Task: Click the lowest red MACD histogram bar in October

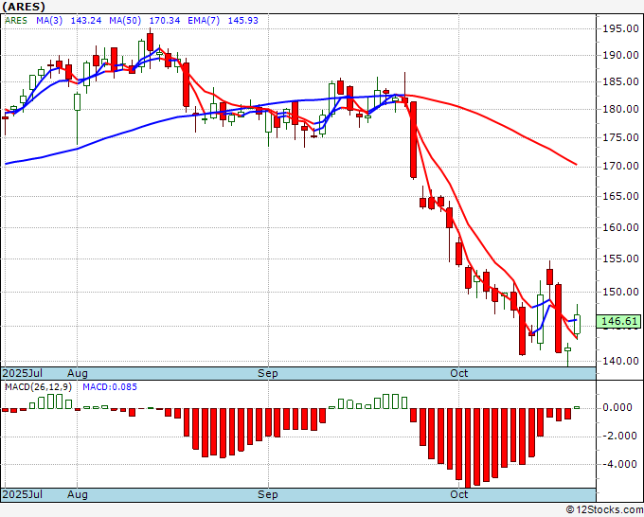Action: click(x=468, y=448)
